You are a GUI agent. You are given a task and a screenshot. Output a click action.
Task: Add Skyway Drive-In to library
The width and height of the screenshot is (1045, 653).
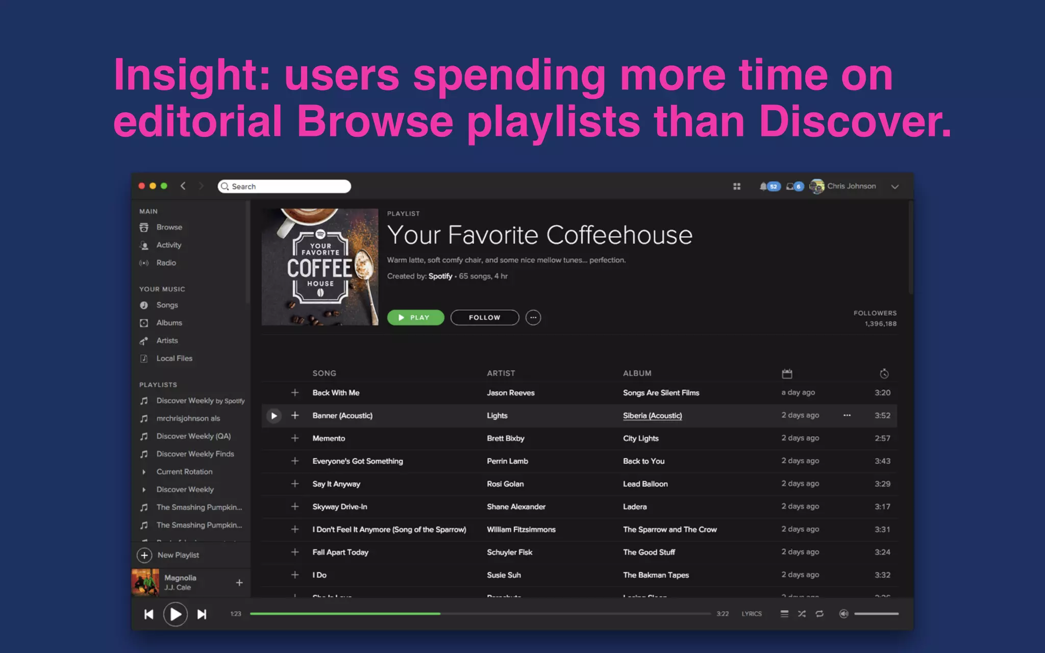click(295, 507)
